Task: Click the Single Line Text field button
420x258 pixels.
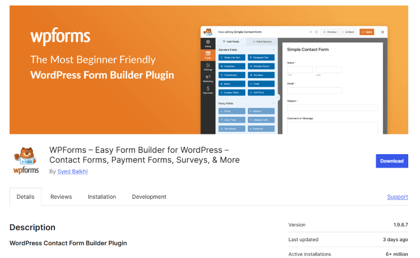Action: 232,58
